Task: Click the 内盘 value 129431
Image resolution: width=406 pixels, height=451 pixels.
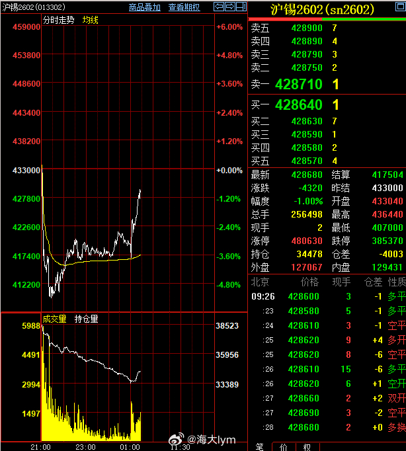Action: coord(387,267)
